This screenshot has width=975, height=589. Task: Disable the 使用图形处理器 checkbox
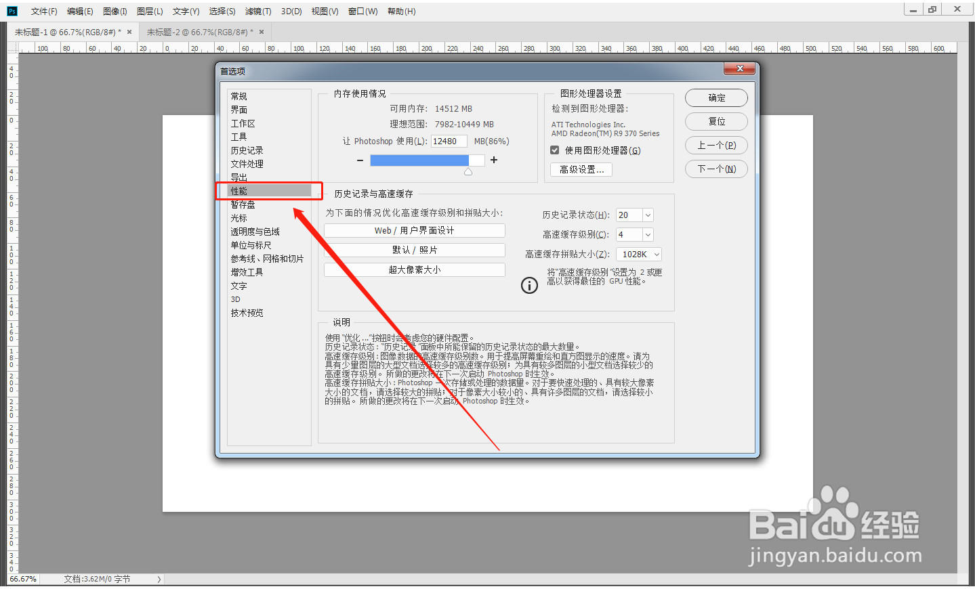[x=554, y=150]
